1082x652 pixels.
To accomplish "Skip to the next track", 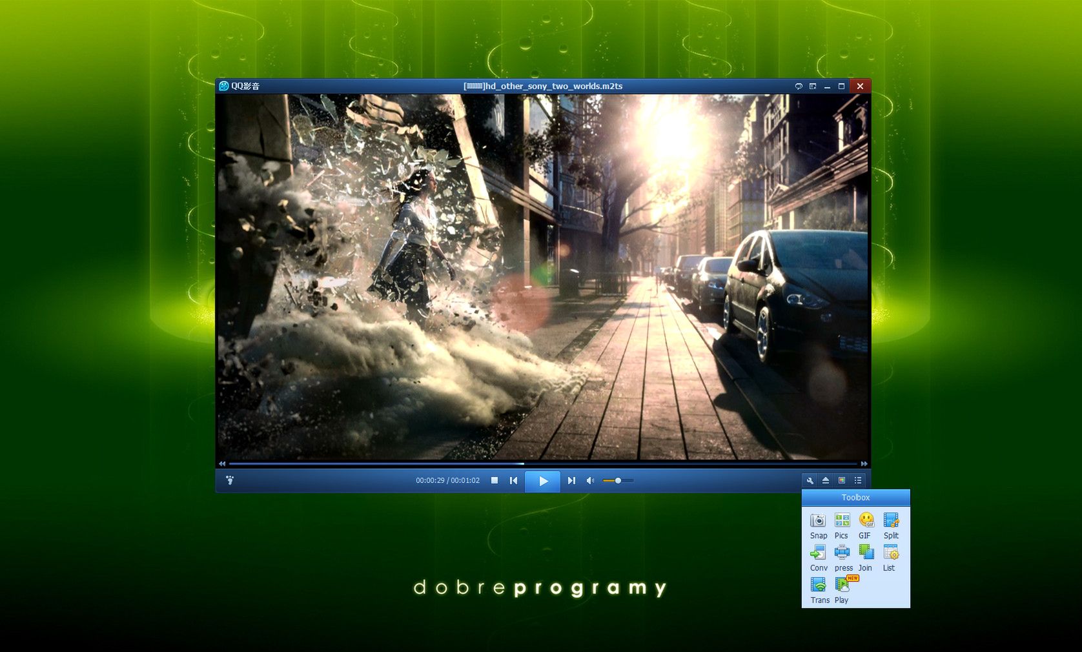I will pyautogui.click(x=571, y=480).
